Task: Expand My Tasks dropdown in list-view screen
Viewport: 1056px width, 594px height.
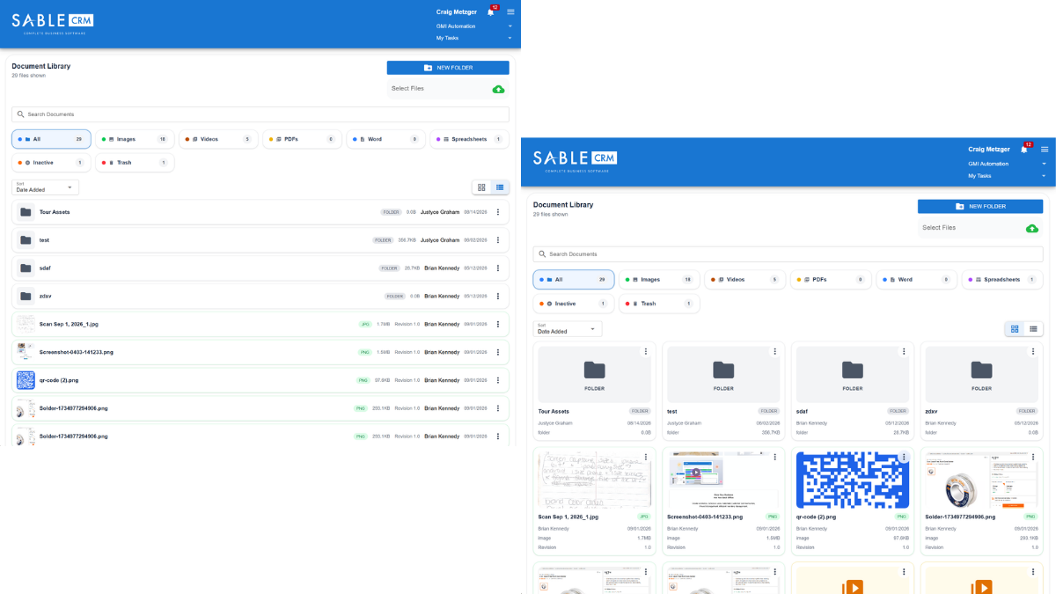Action: (474, 38)
